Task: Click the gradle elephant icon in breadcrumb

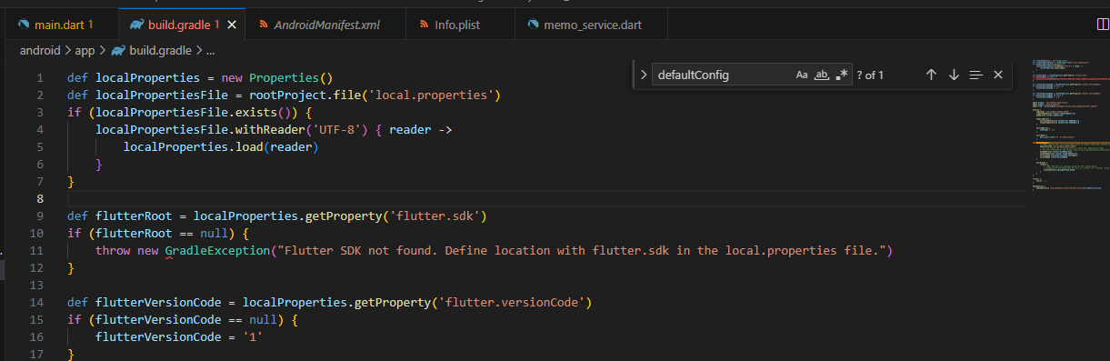Action: [118, 51]
